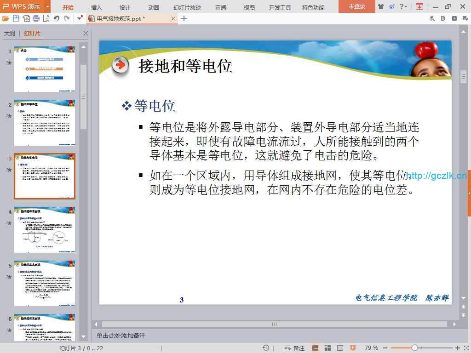Select slide 4 thumbnail in the panel
This screenshot has height=353, width=471.
45,230
